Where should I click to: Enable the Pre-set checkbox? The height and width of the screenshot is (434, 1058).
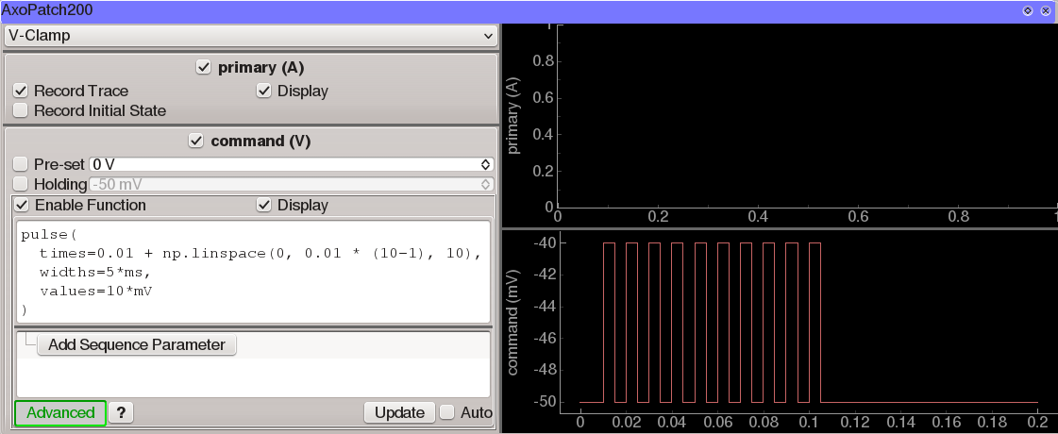21,164
